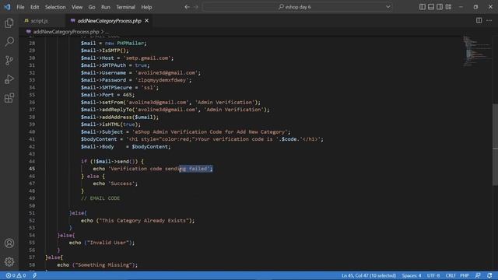Click the Ln 45, Col 47 cursor position
Image resolution: width=498 pixels, height=280 pixels.
pyautogui.click(x=369, y=275)
